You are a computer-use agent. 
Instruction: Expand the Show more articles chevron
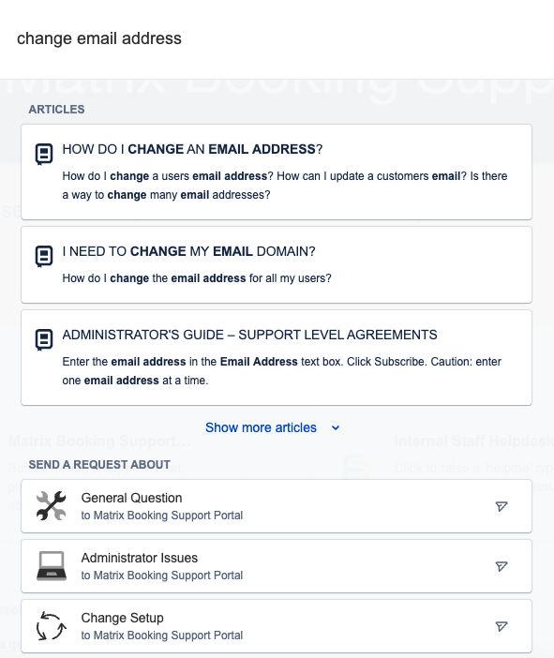point(336,428)
